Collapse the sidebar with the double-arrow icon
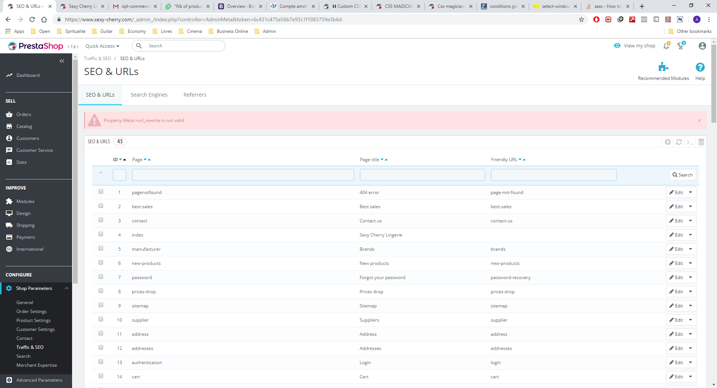717x388 pixels. (62, 61)
